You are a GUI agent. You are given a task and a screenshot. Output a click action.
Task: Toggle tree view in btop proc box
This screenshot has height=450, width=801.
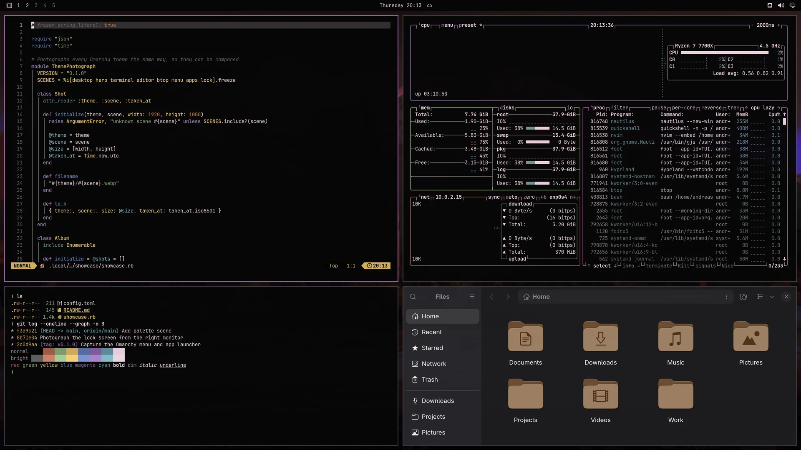point(733,107)
